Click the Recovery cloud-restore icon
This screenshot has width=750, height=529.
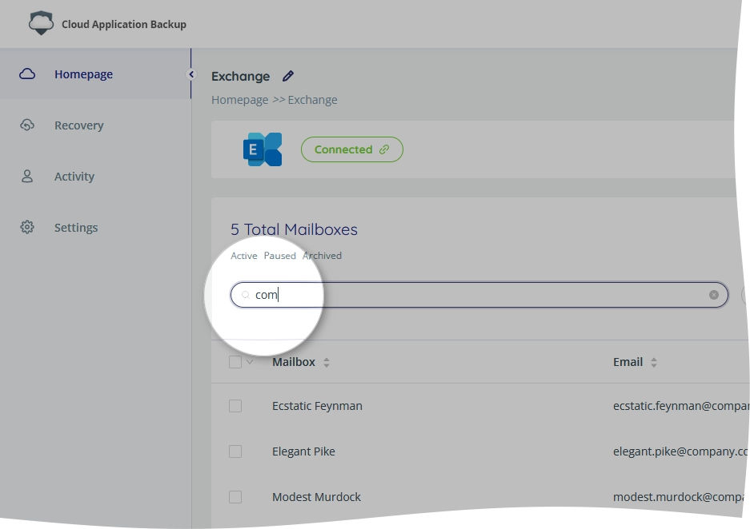click(x=27, y=125)
